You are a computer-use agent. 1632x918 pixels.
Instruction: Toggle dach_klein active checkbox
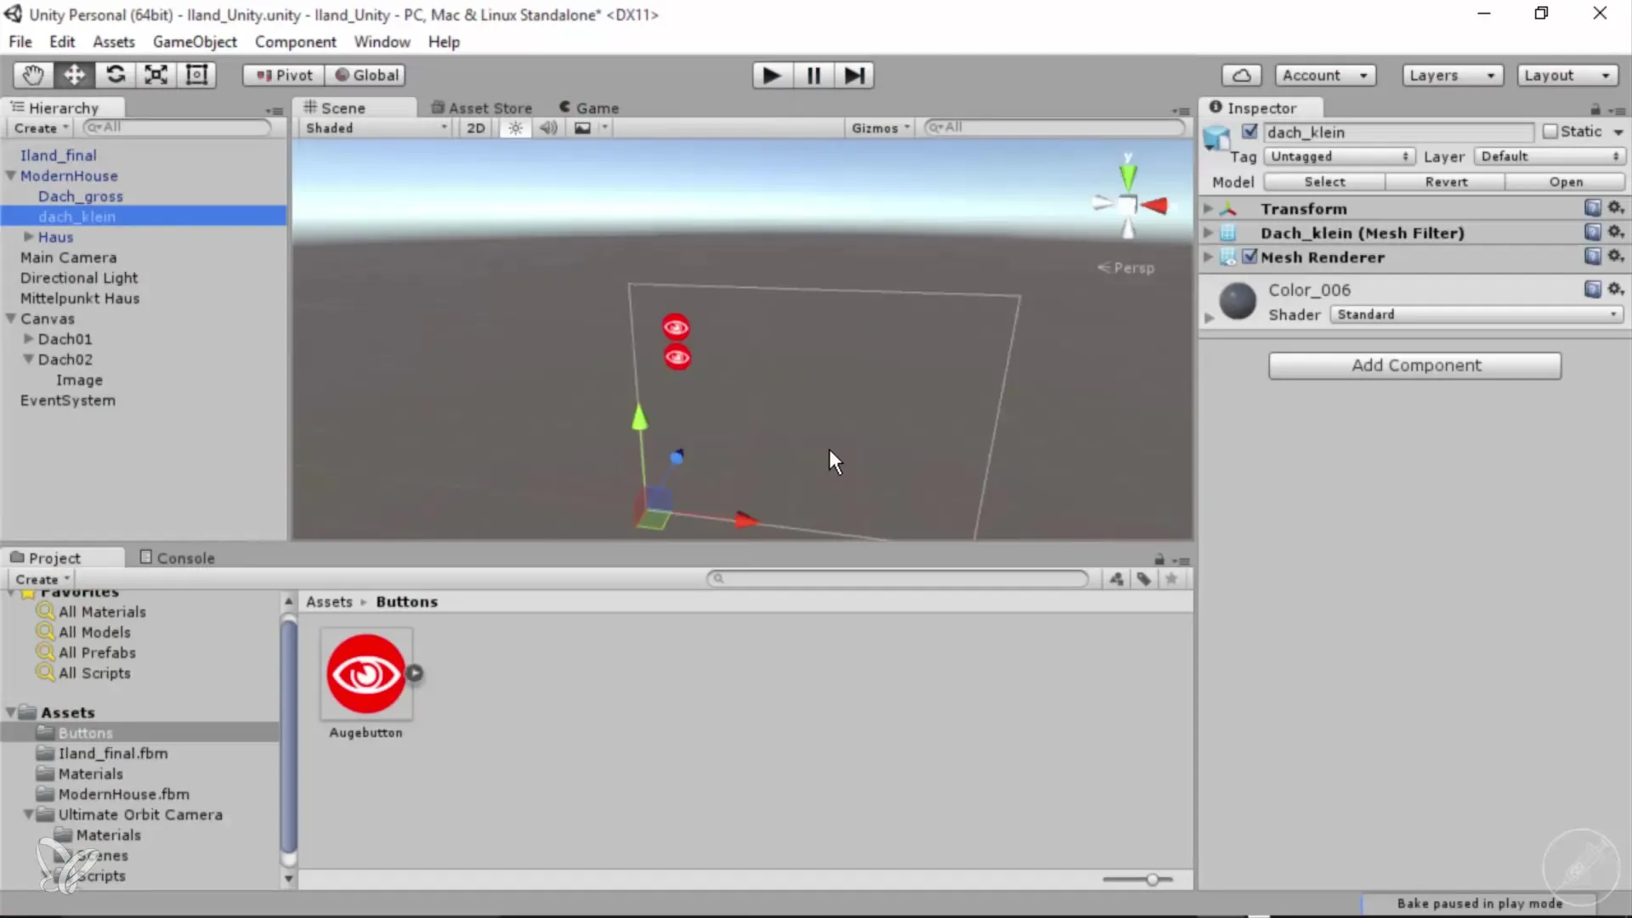[1249, 132]
